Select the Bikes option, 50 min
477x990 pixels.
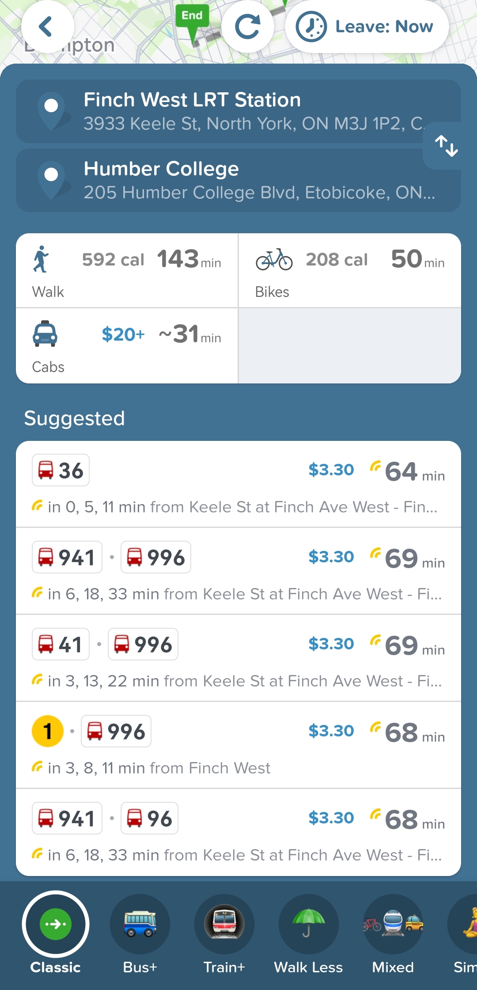350,270
